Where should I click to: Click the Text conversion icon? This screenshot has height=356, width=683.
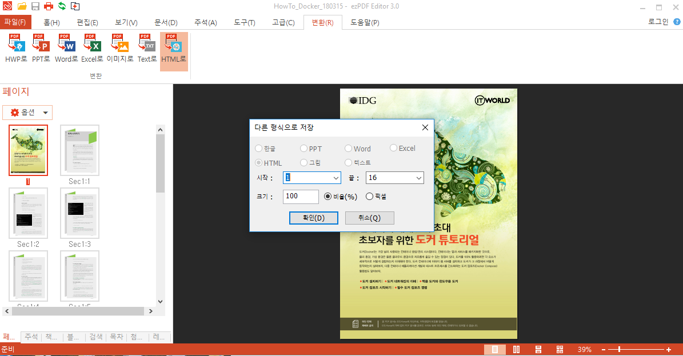[147, 49]
